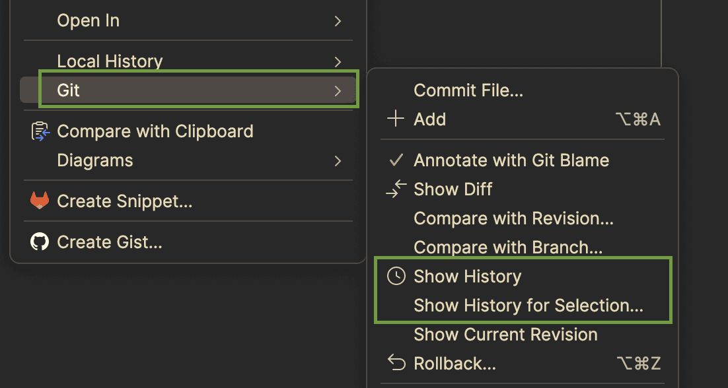Click the Compare with Clipboard icon
Screen dimensions: 728x388
point(40,132)
